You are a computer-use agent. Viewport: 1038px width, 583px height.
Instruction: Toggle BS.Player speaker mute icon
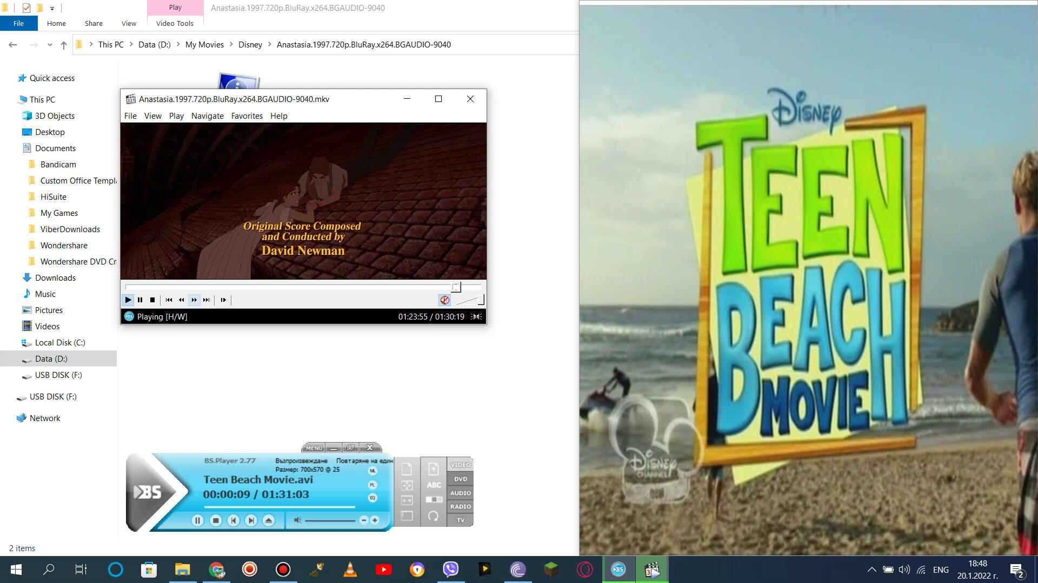pos(297,520)
